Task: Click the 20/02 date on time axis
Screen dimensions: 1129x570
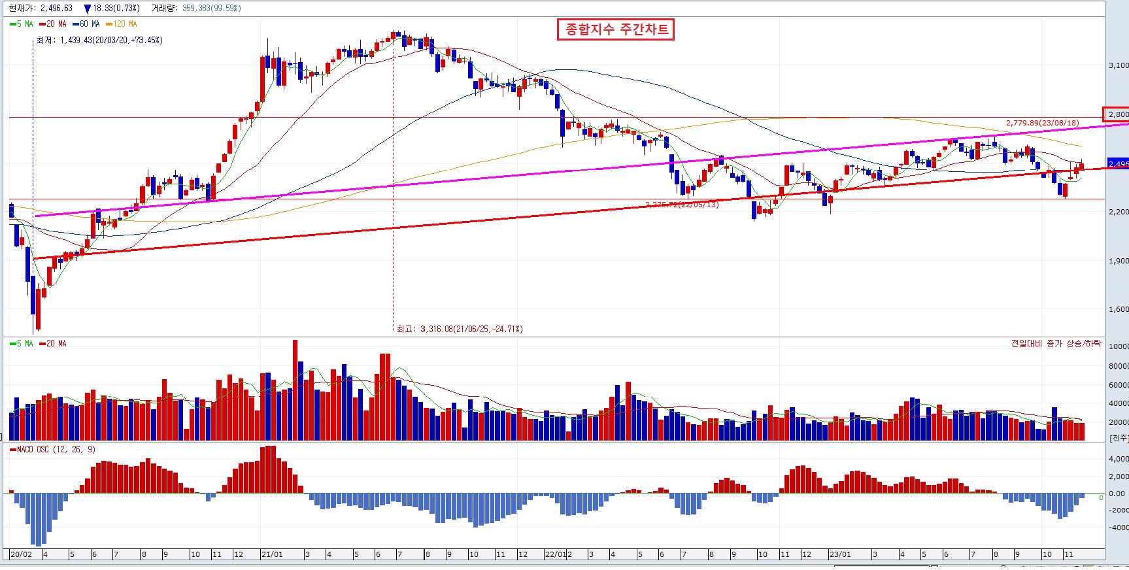Action: [21, 554]
